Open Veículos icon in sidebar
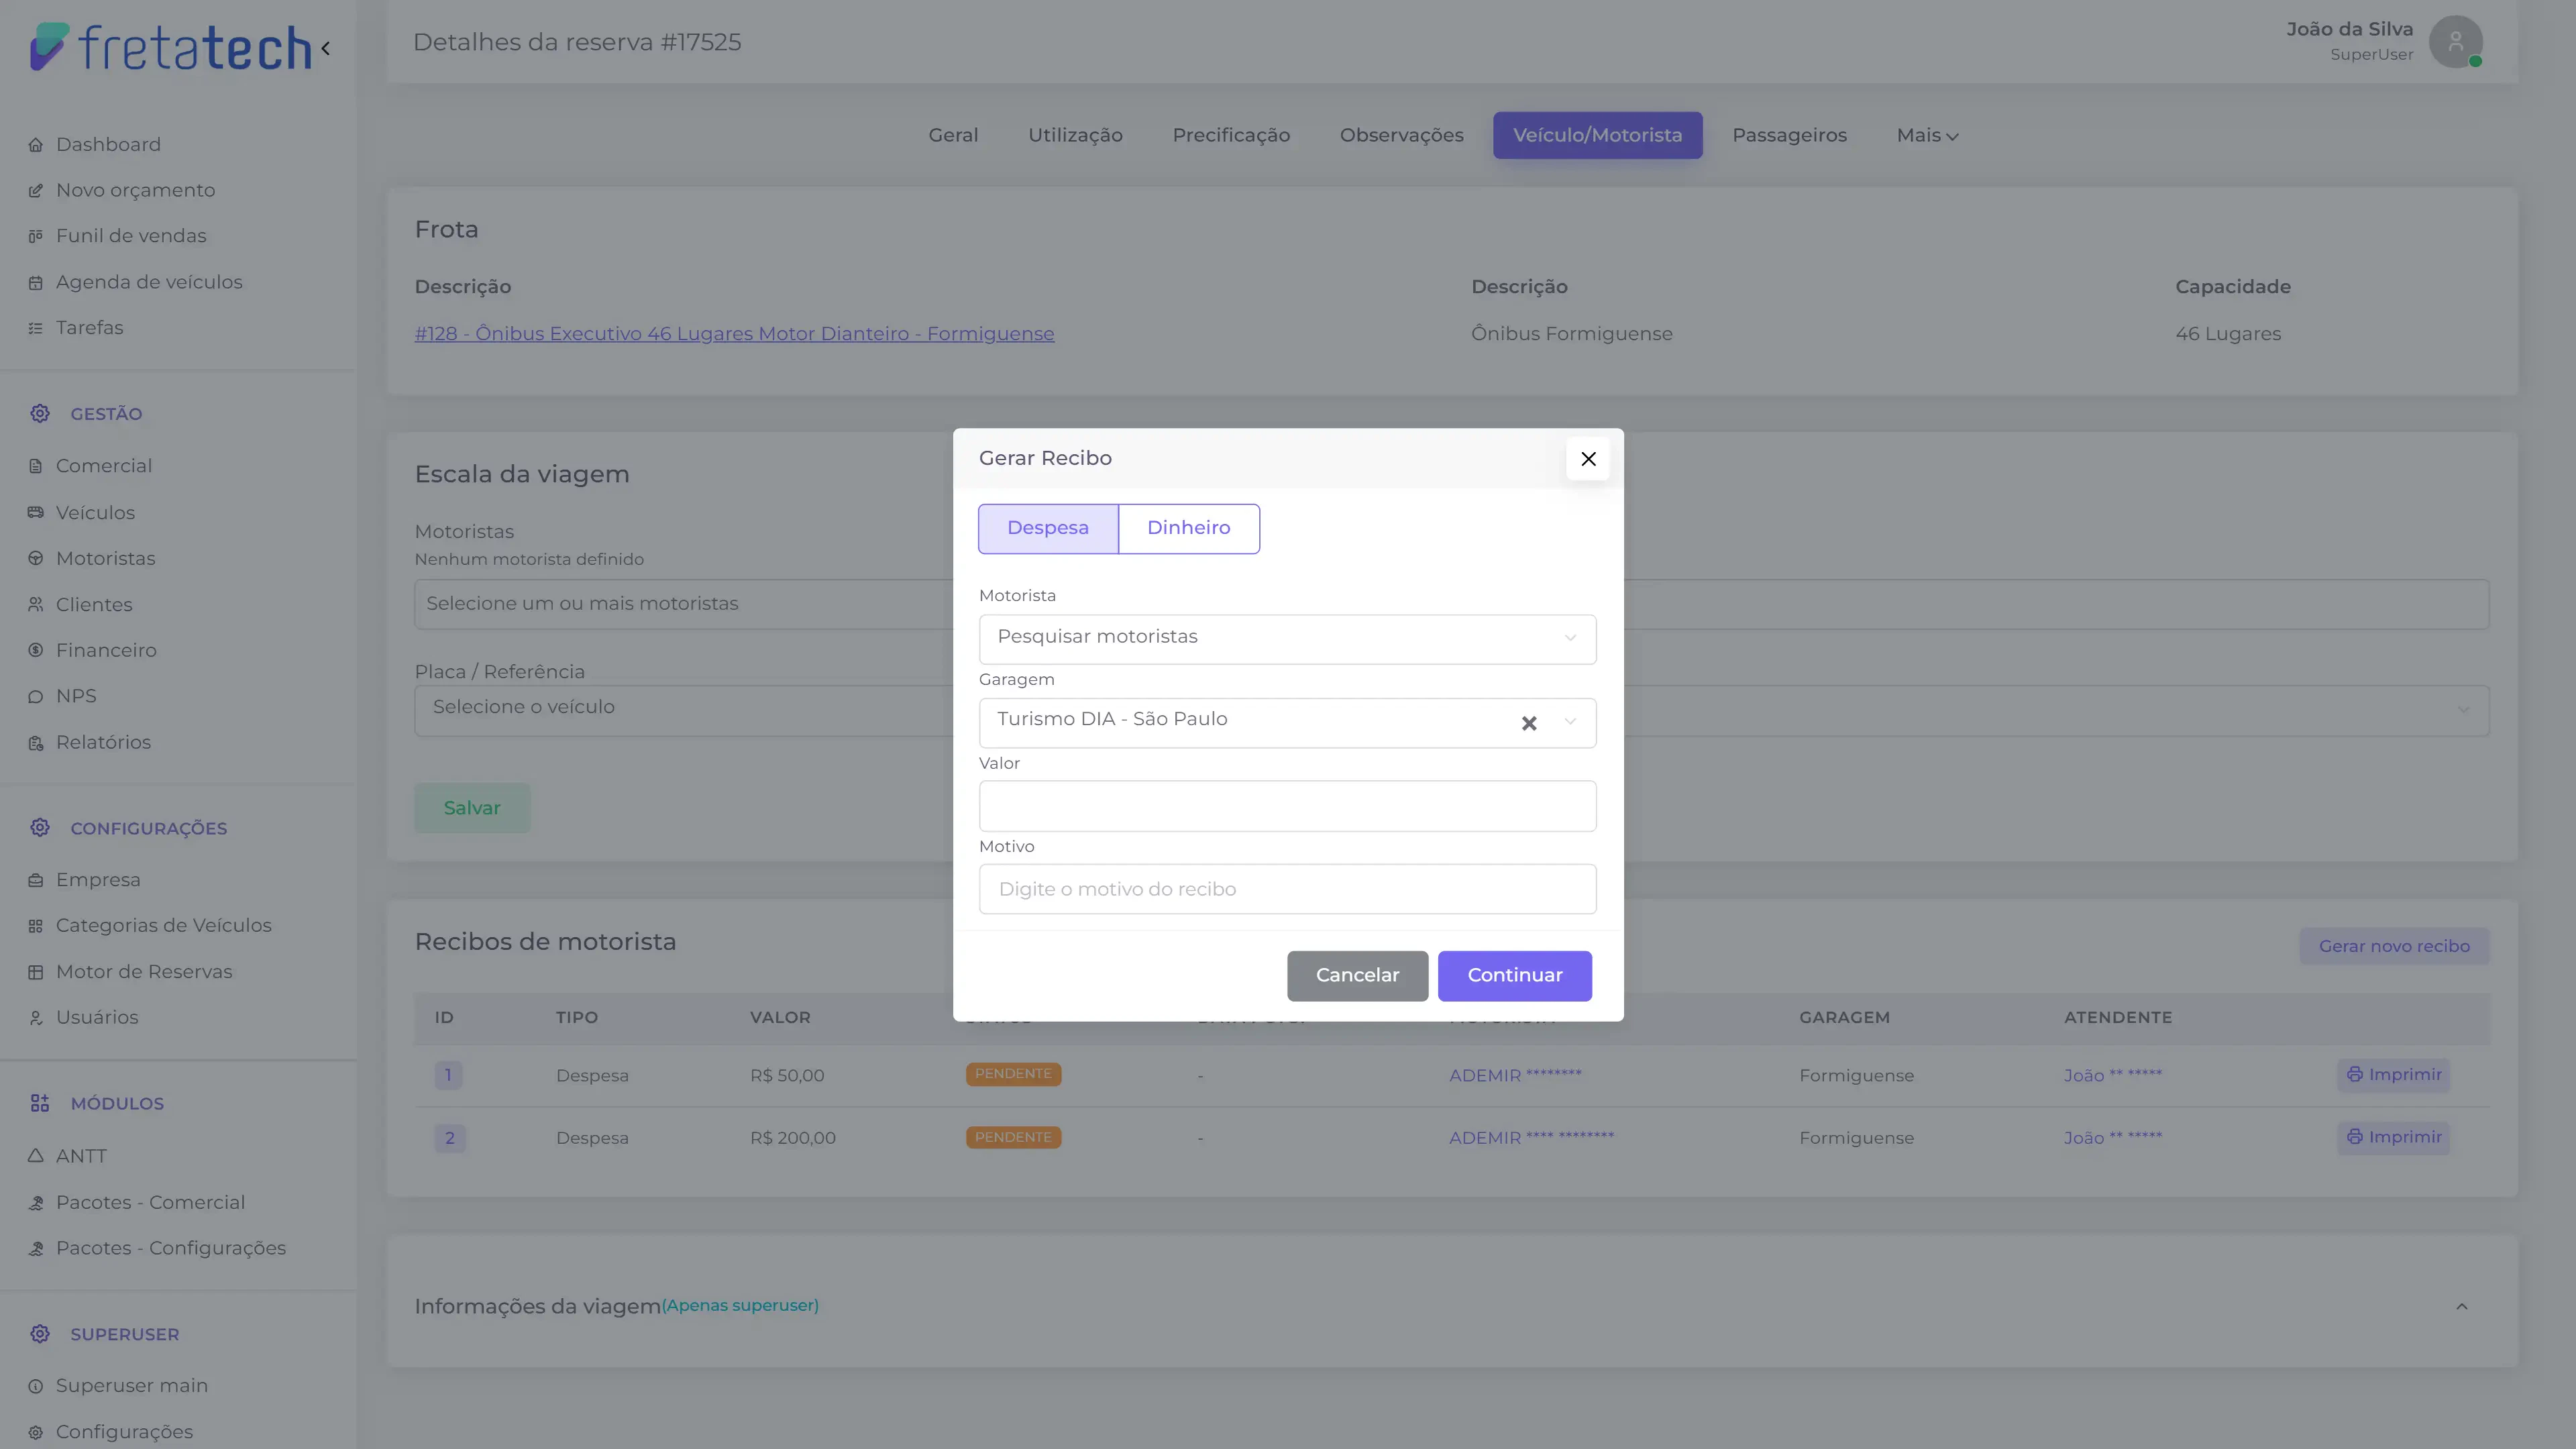 (x=36, y=513)
